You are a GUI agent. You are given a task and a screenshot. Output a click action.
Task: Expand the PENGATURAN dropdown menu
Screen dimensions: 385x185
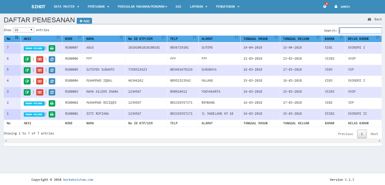(x=228, y=7)
